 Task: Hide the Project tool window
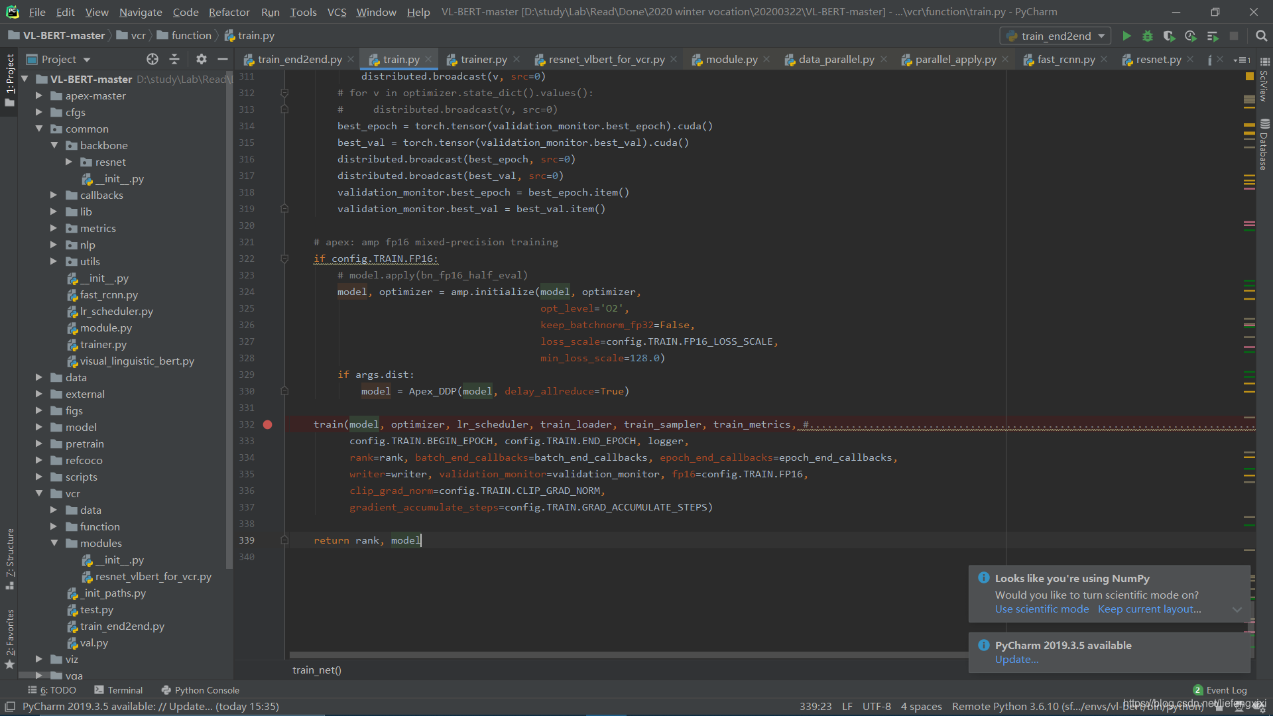223,59
